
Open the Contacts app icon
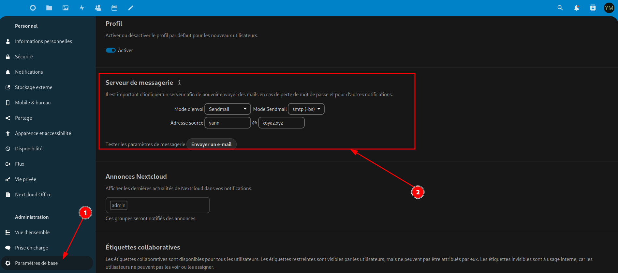[x=98, y=8]
